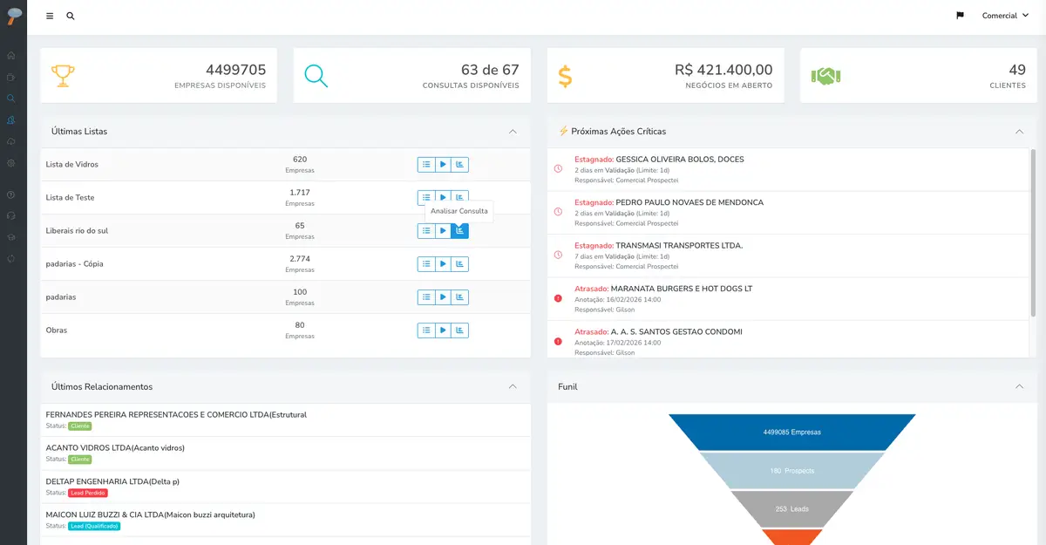View list details for Liberais rio do sul
1046x545 pixels.
pos(426,230)
